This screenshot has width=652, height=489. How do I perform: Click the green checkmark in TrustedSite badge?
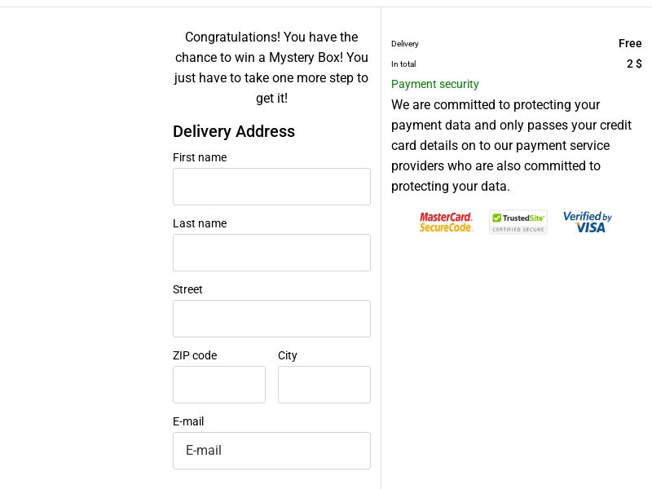click(x=496, y=218)
